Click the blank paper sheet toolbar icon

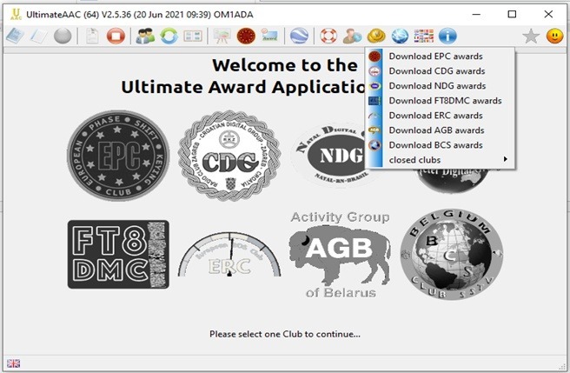point(38,36)
